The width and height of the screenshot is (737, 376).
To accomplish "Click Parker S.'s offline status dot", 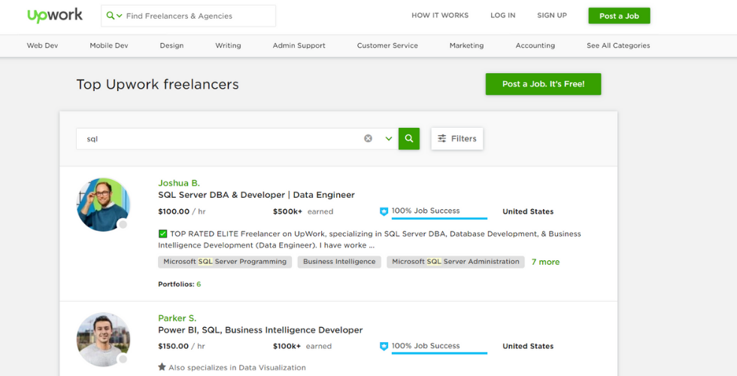I will coord(123,359).
